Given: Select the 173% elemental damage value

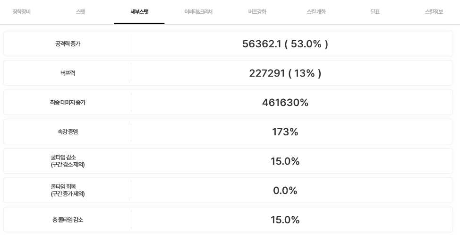Looking at the screenshot, I should pos(285,132).
